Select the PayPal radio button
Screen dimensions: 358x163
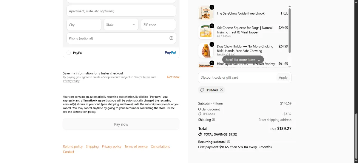click(x=69, y=53)
